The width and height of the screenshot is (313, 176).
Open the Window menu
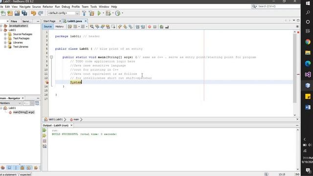coord(104,6)
